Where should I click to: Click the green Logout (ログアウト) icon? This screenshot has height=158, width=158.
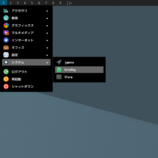click(x=6, y=72)
